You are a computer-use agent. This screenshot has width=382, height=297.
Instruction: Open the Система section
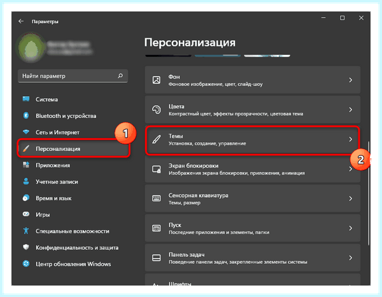[73, 99]
